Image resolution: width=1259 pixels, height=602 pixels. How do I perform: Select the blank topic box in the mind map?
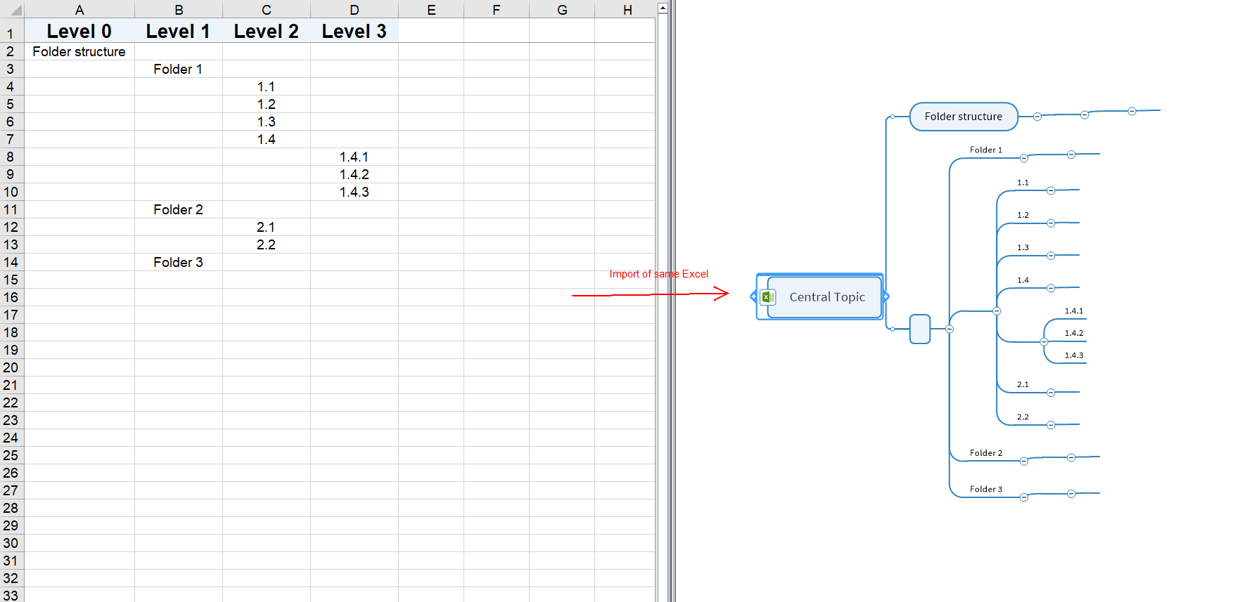[x=920, y=329]
